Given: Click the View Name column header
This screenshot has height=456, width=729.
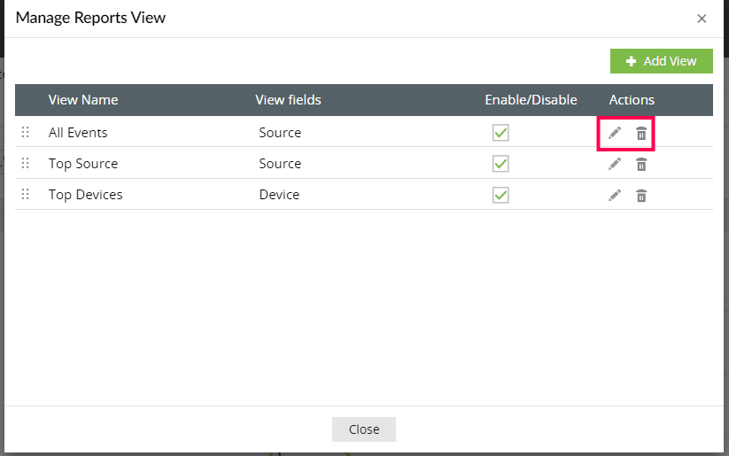Looking at the screenshot, I should coord(83,100).
